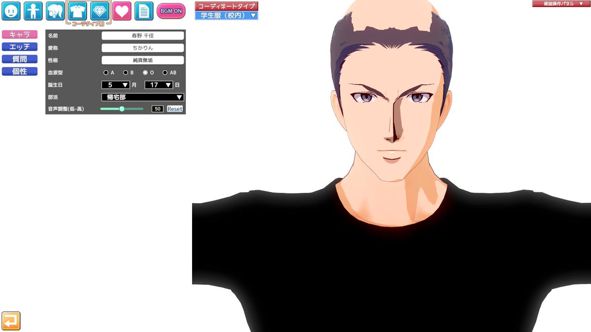591x332 pixels.
Task: Switch to the 質問 tab
Action: 20,59
